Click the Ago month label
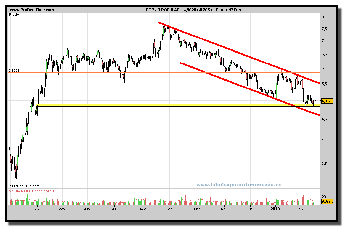 click(143, 209)
